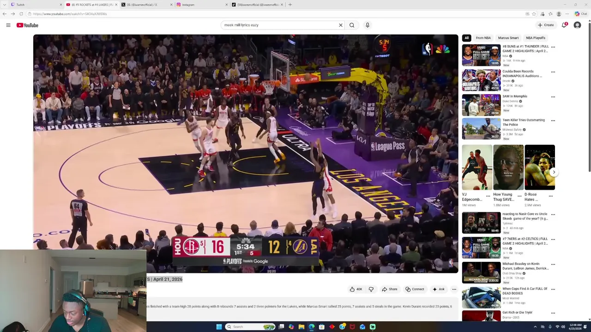This screenshot has width=591, height=332.
Task: Click the Ask button
Action: click(439, 289)
